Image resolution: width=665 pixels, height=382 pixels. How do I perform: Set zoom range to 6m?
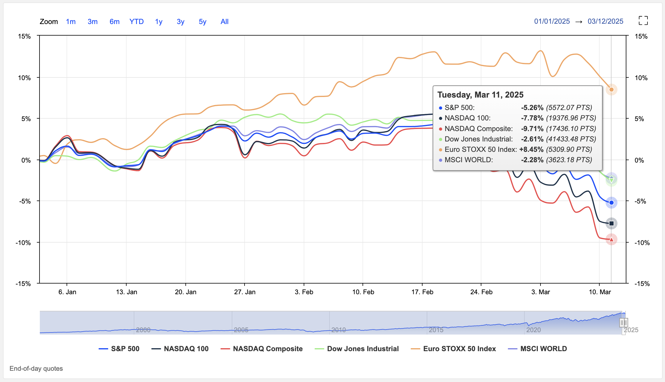coord(114,22)
